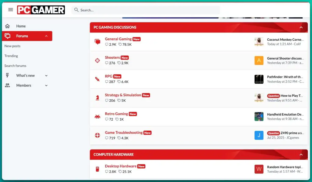Open the hamburger menu icon
Image resolution: width=312 pixels, height=182 pixels.
tap(11, 10)
